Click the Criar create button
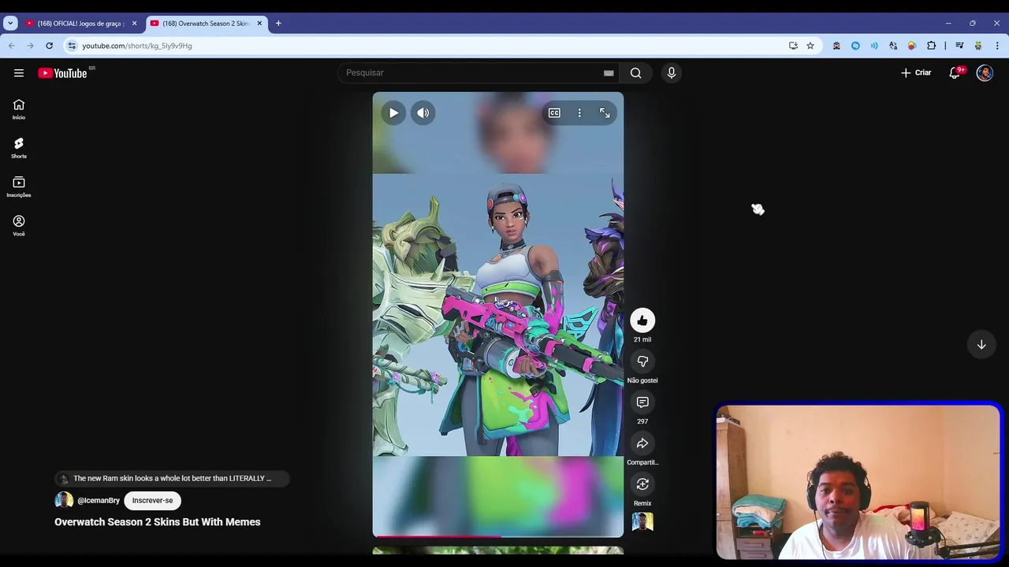 [x=916, y=72]
